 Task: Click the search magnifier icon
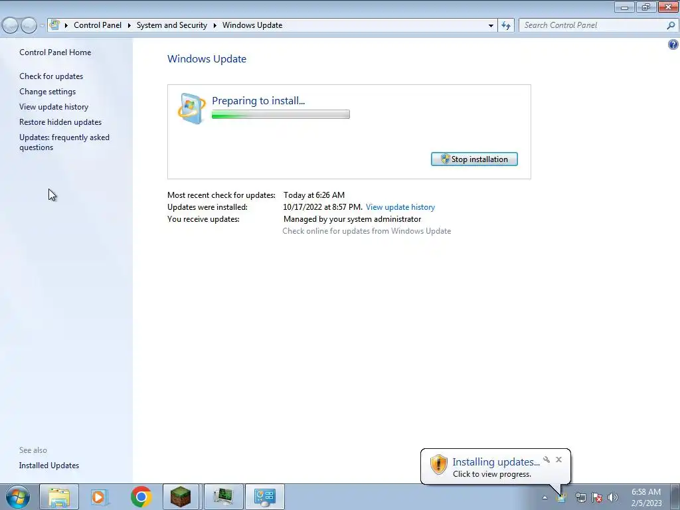[671, 25]
